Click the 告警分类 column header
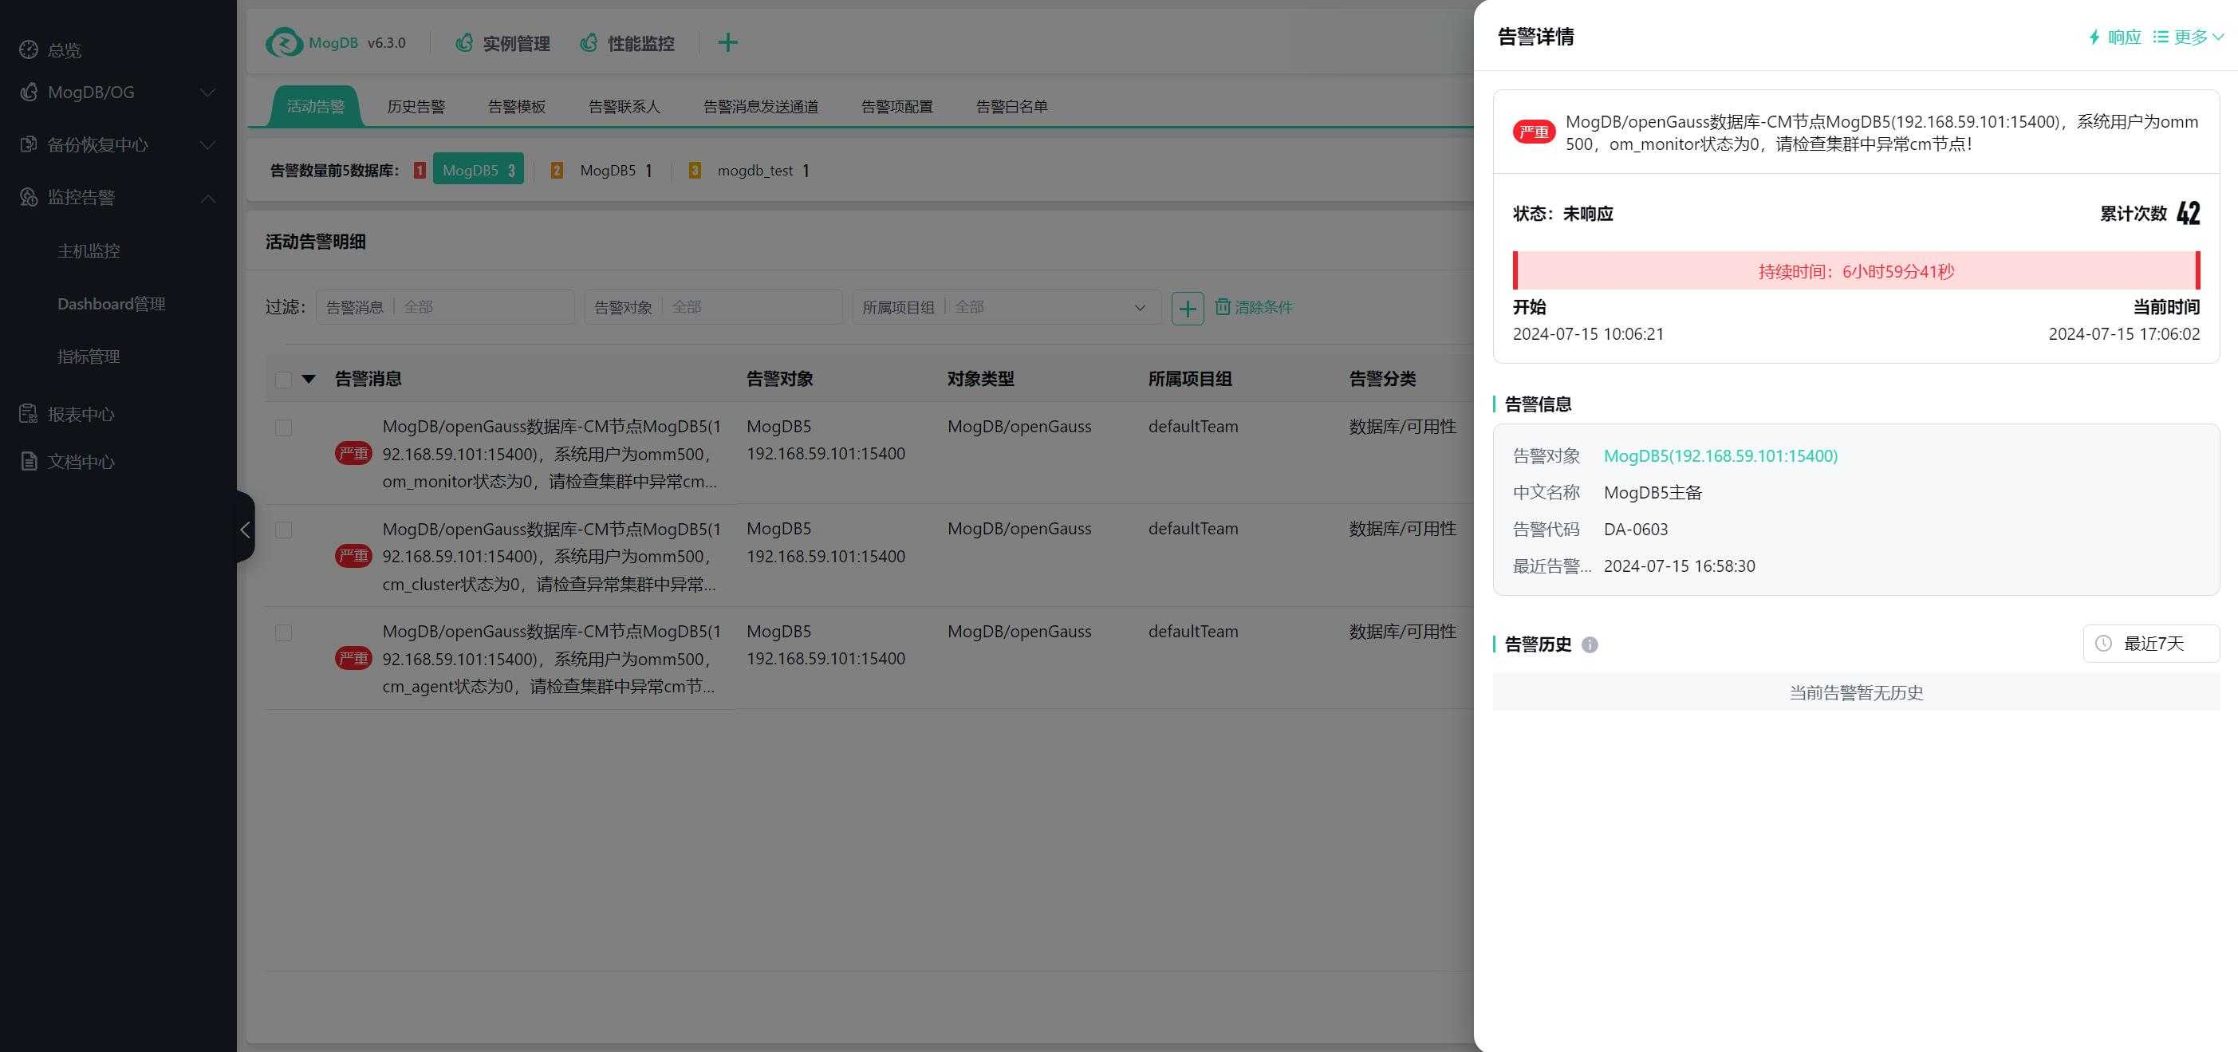The image size is (2238, 1052). click(x=1382, y=379)
